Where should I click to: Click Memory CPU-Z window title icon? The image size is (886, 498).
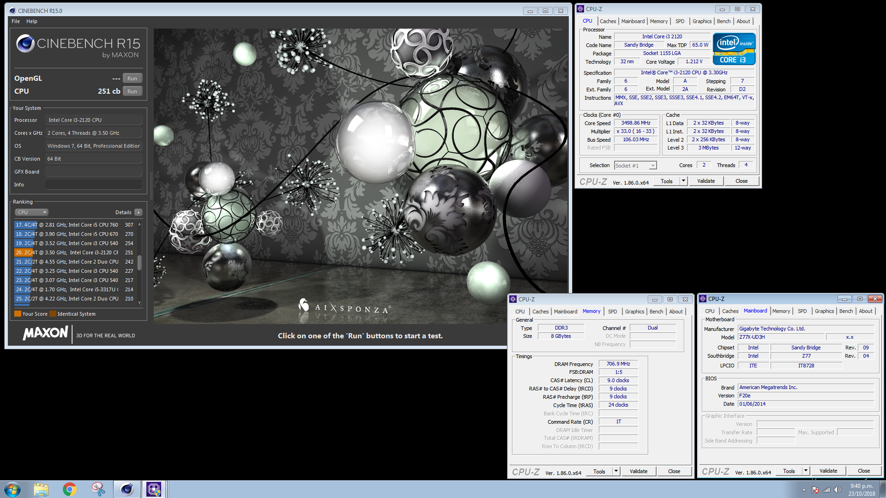[513, 299]
